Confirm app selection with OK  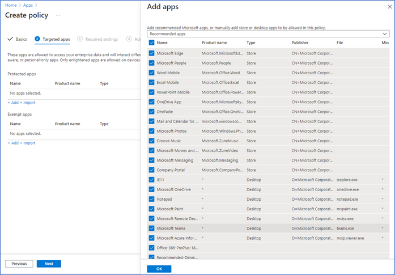159,269
